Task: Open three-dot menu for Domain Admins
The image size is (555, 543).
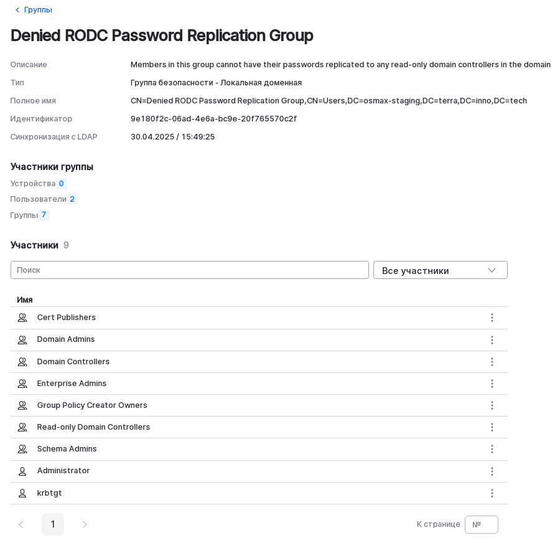Action: [492, 340]
